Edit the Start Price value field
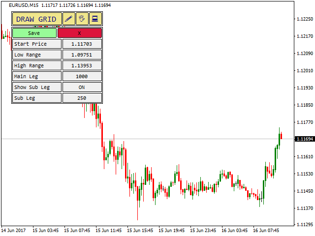Screen dimensions: 315x236 82,44
